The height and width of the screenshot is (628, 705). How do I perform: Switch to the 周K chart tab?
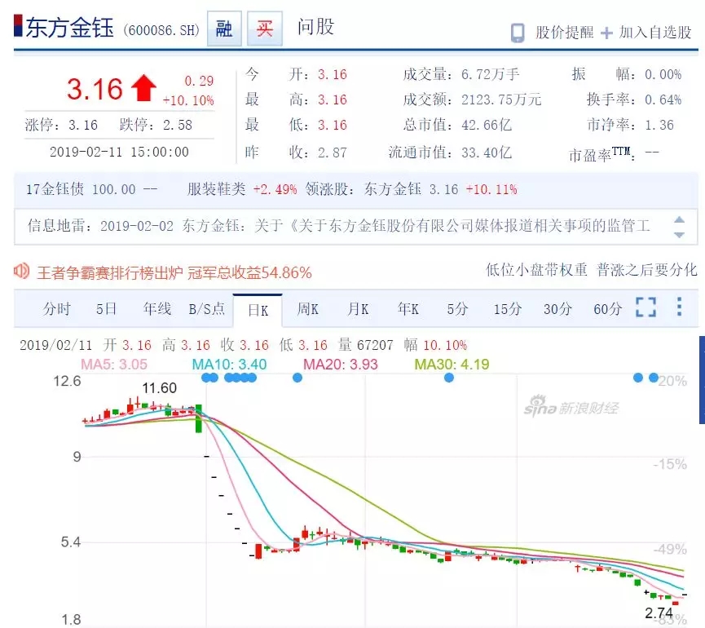tap(308, 309)
